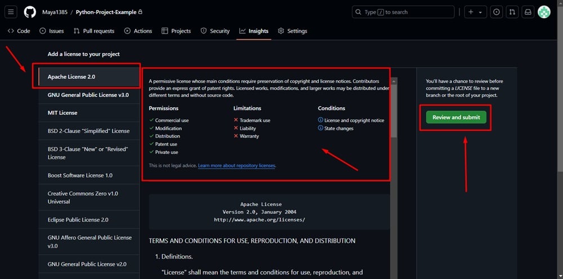Viewport: 563px width, 279px height.
Task: Select Creative Commons Zero v1.0 Universal
Action: (x=89, y=197)
